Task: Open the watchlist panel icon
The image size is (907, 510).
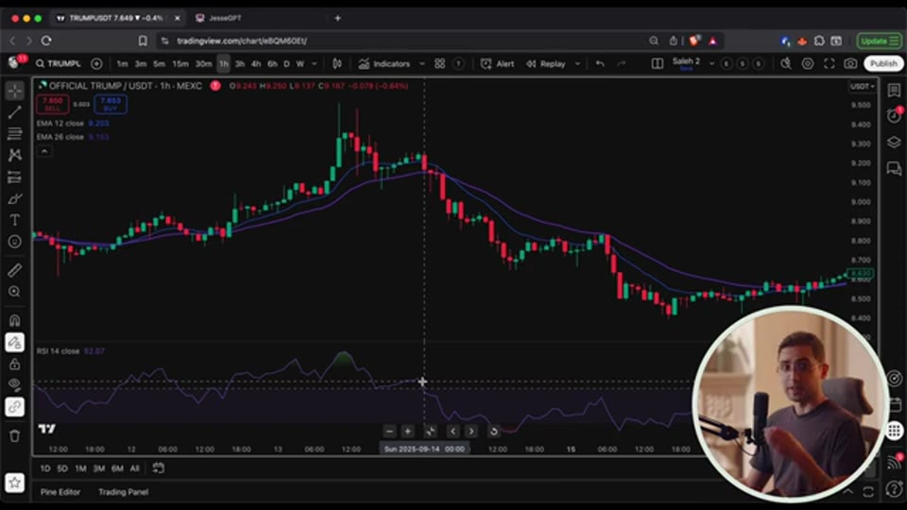Action: tap(894, 91)
